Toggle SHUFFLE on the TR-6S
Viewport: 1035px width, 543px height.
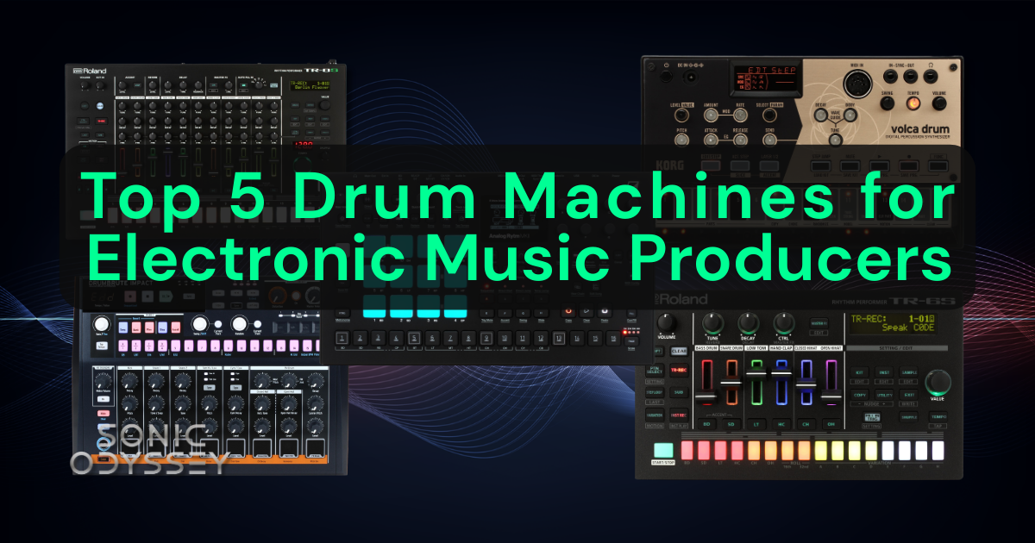[x=909, y=417]
